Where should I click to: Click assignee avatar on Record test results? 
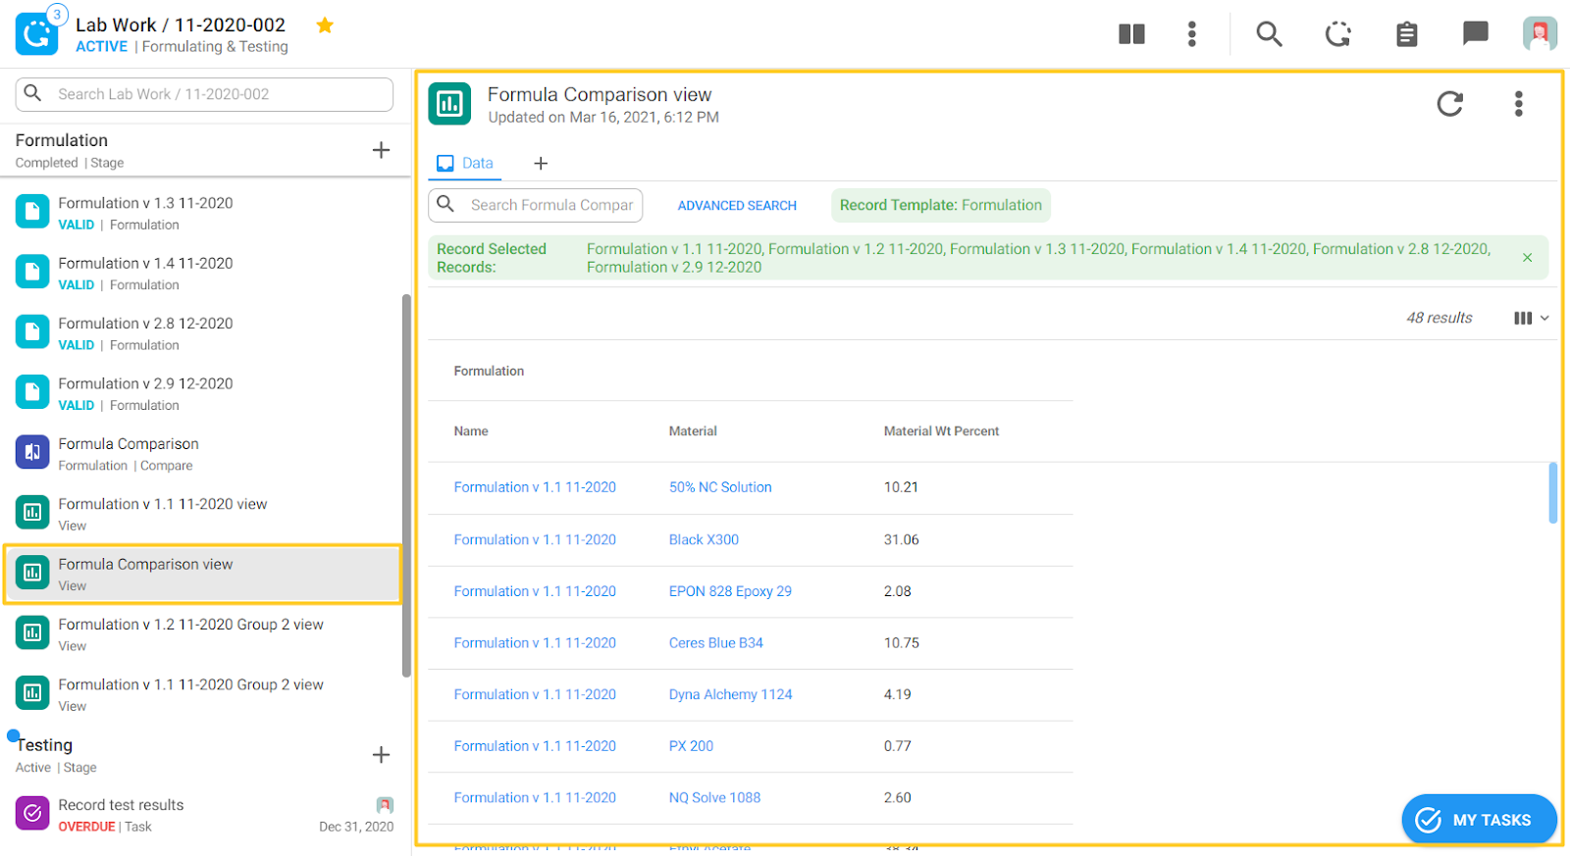tap(385, 805)
